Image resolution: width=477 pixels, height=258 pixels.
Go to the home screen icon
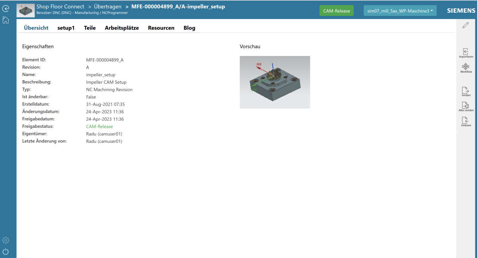pos(6,20)
